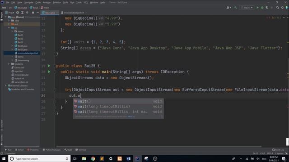The width and height of the screenshot is (289, 162).
Task: Open the Favorites side tool window tab
Action: point(2,140)
